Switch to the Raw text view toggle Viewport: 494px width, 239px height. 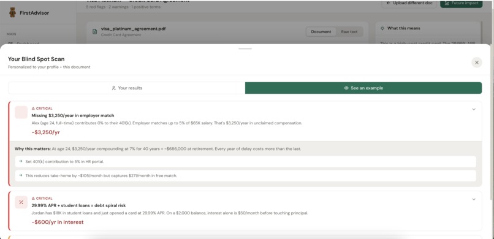(x=349, y=31)
